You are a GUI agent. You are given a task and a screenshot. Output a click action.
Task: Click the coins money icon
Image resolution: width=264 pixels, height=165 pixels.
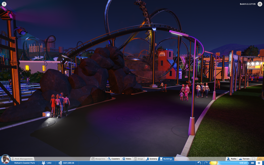click(60, 163)
